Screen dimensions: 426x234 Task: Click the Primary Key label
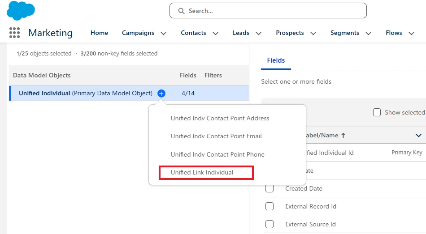(x=407, y=153)
